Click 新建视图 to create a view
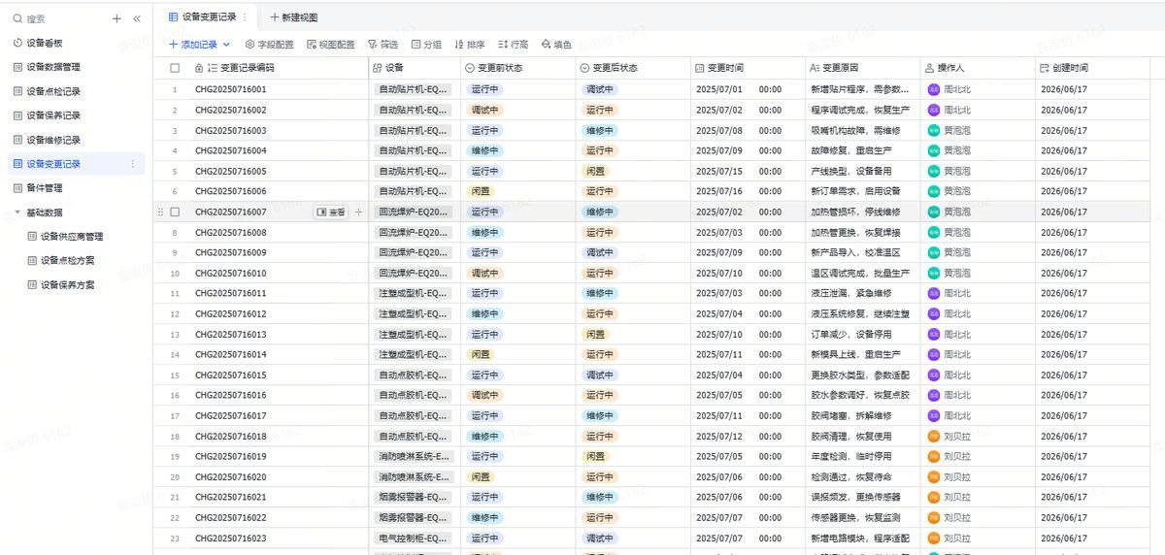 coord(293,17)
